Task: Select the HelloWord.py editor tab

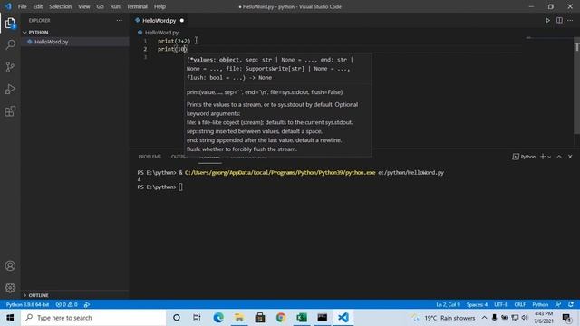Action: (x=159, y=20)
